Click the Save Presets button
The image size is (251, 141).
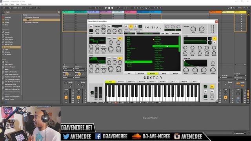pyautogui.click(x=175, y=33)
